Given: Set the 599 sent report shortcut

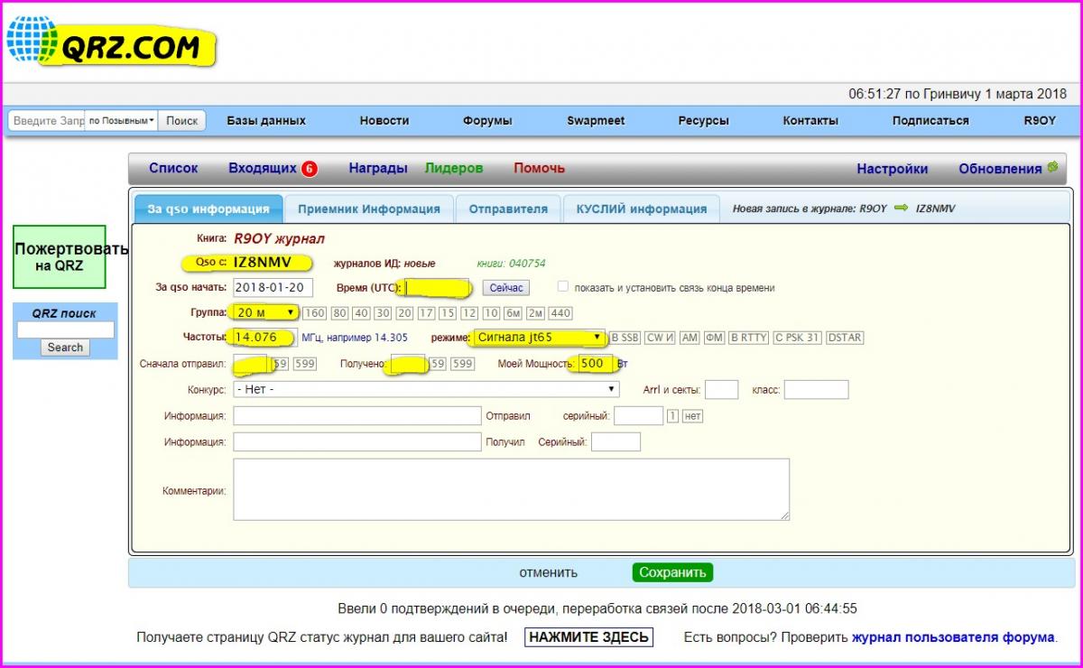Looking at the screenshot, I should tap(304, 364).
